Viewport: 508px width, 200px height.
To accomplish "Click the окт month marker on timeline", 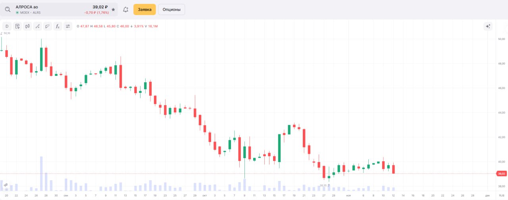I will tap(204, 195).
